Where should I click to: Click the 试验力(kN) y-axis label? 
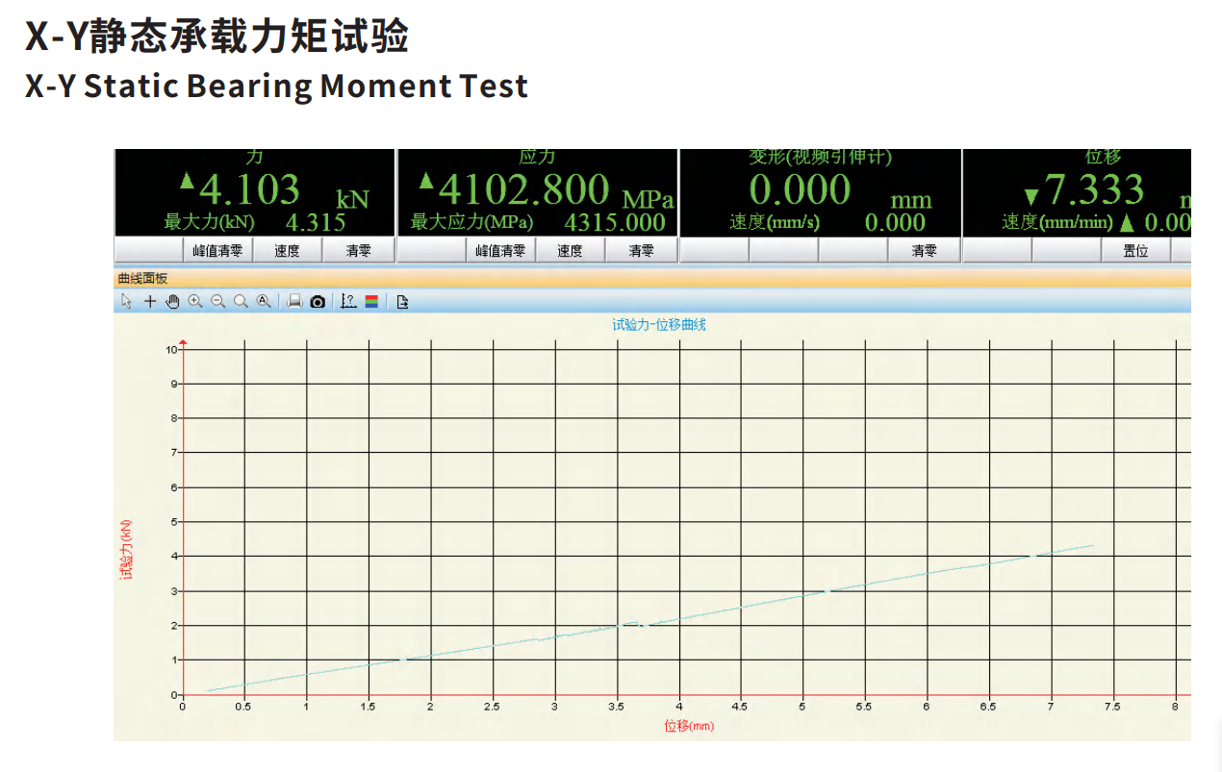[x=126, y=549]
